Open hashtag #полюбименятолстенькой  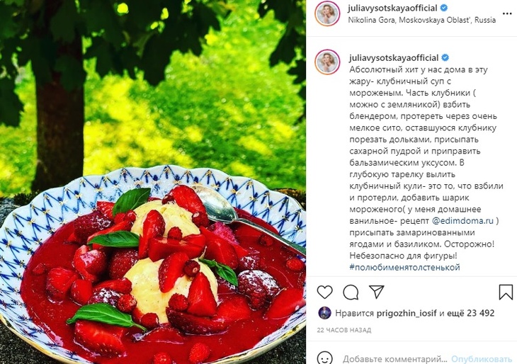pos(404,267)
